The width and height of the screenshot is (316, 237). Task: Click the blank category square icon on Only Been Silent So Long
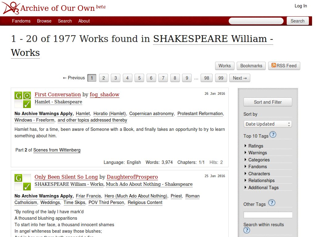tap(27, 178)
